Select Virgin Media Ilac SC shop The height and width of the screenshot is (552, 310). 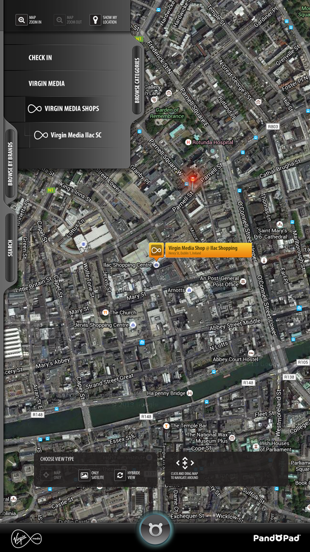point(80,135)
